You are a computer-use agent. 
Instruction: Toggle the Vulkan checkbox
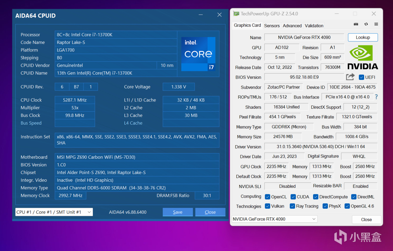267,206
